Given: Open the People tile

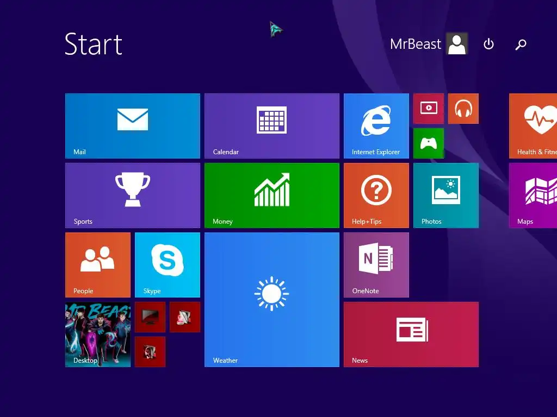Looking at the screenshot, I should [98, 265].
